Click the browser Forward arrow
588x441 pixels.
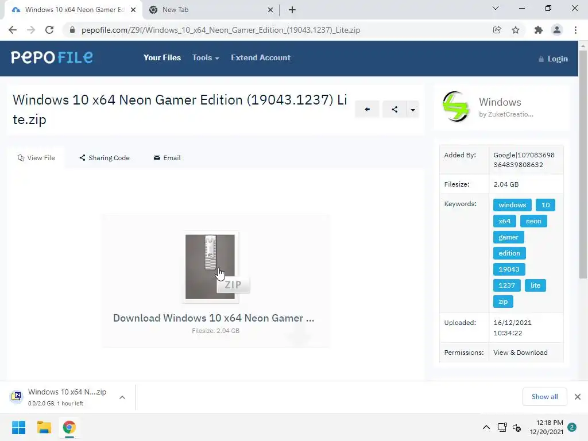[31, 30]
